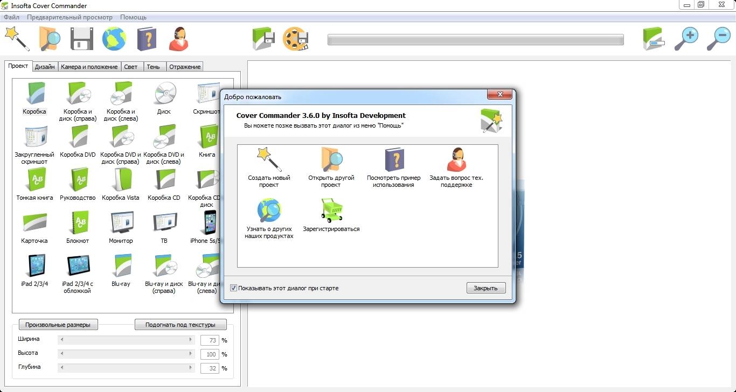This screenshot has height=392, width=736.
Task: Open the Предварительный просмотр menu
Action: click(x=70, y=17)
